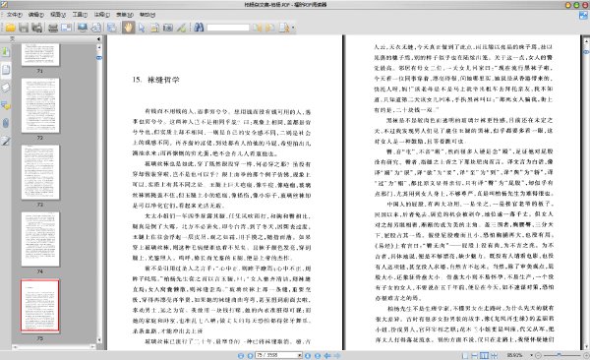Switch to single page layout

[465, 355]
